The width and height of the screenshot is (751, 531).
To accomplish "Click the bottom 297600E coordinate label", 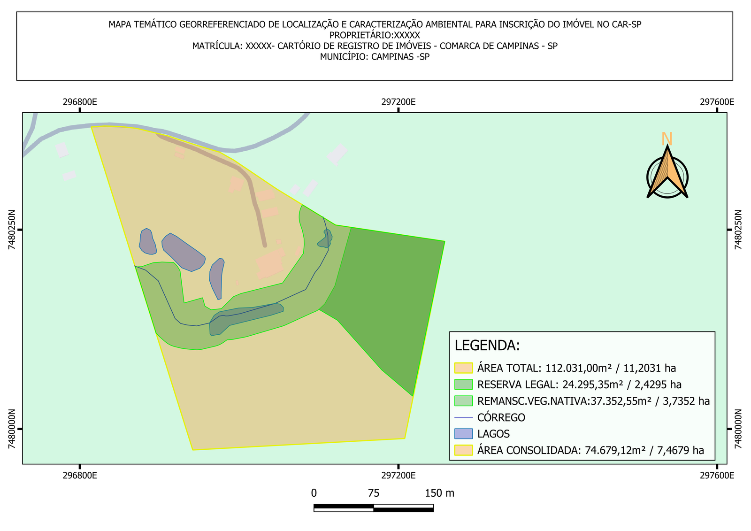I will [x=717, y=475].
